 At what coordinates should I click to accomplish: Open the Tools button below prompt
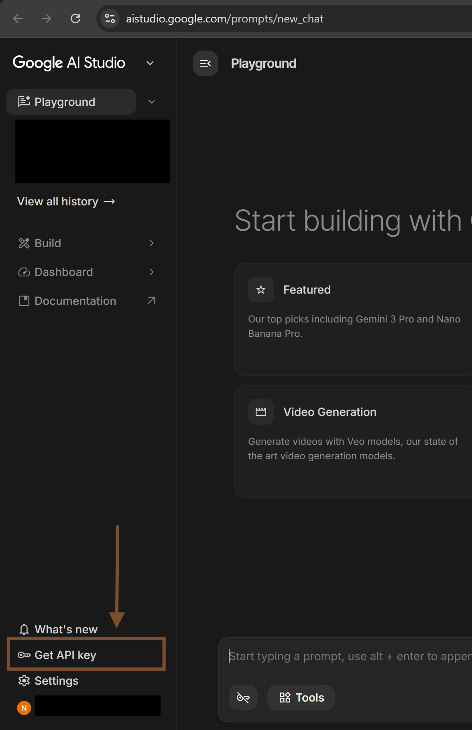point(301,698)
